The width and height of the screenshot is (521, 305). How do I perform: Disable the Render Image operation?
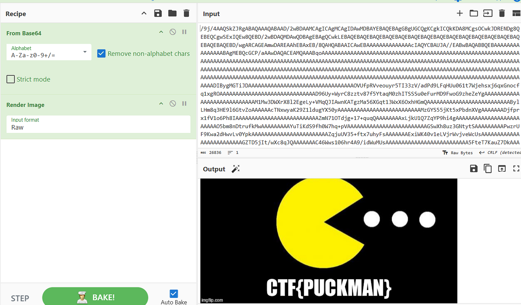[x=173, y=104]
